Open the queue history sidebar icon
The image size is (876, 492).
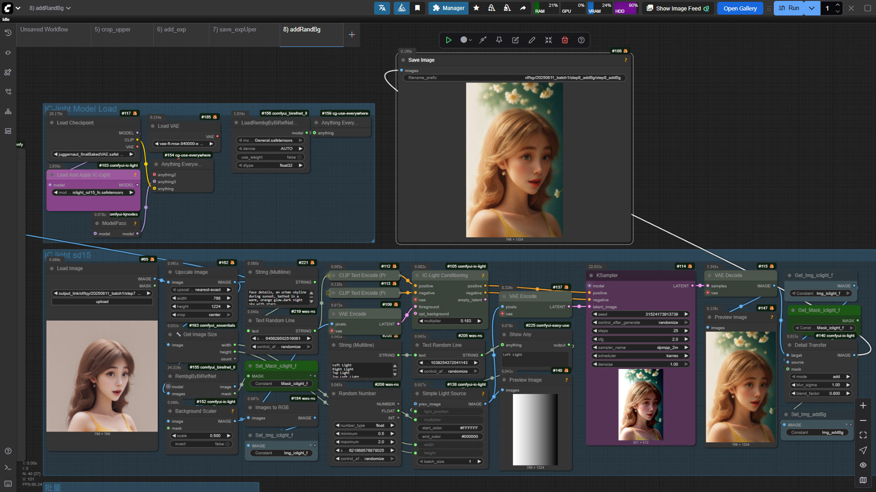click(8, 33)
